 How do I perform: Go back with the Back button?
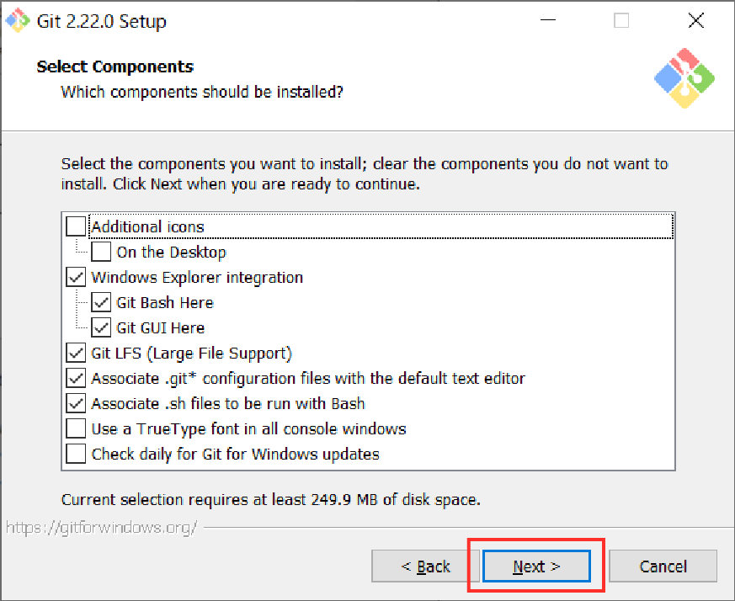pyautogui.click(x=425, y=566)
